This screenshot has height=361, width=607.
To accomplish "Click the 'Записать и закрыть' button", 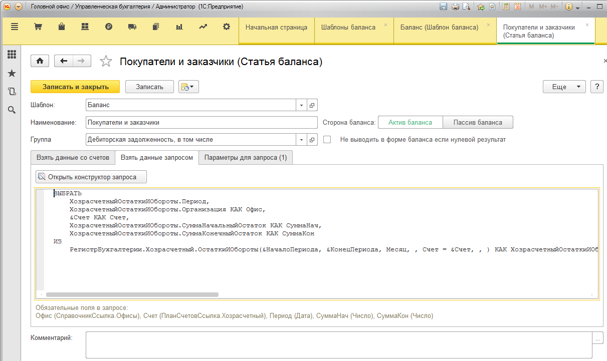I will pyautogui.click(x=75, y=87).
